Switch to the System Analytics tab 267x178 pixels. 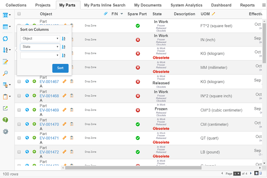click(x=186, y=5)
